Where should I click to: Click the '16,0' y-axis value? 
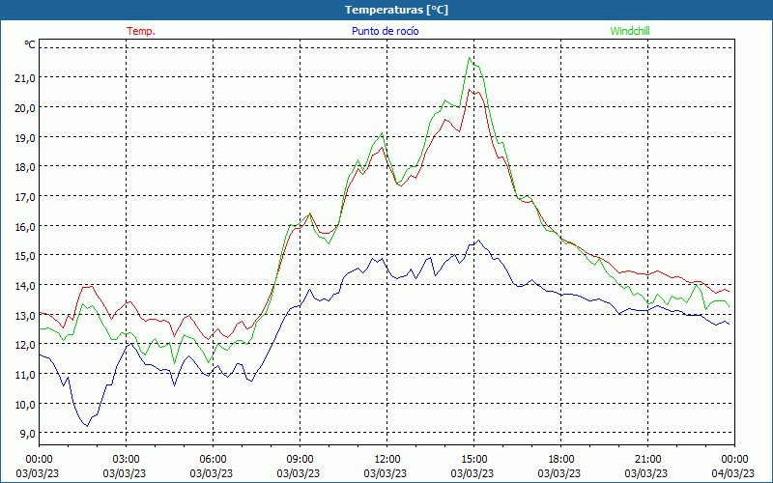tap(25, 226)
